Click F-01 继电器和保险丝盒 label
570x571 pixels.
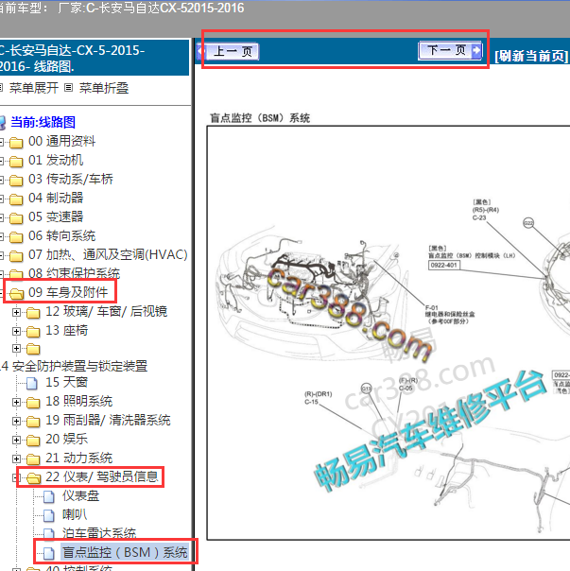point(450,314)
